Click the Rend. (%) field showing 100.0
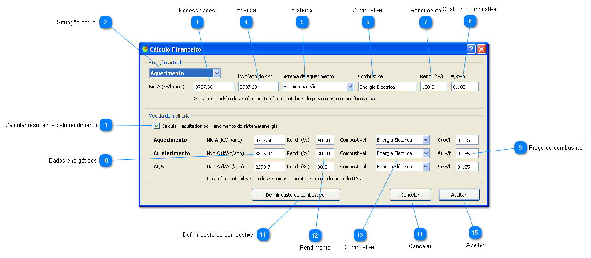Viewport: 591px width, 258px height. click(x=433, y=87)
